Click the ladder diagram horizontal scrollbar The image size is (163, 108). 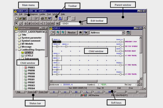pos(95,81)
